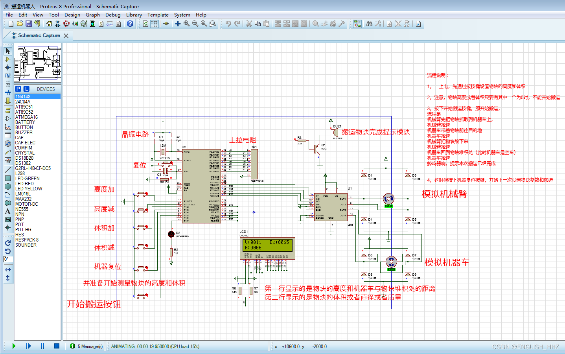Screen dimensions: 565x354
Task: Click the overview map thumbnail
Action: click(x=38, y=64)
